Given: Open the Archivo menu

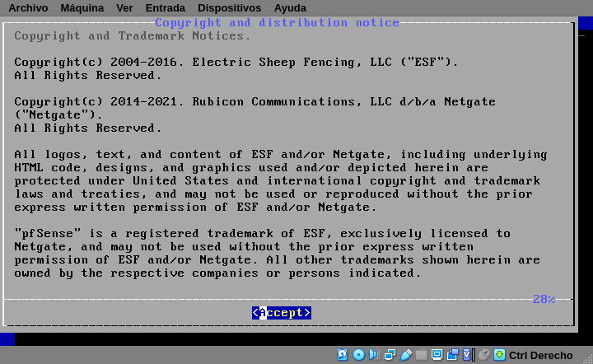Looking at the screenshot, I should [28, 8].
